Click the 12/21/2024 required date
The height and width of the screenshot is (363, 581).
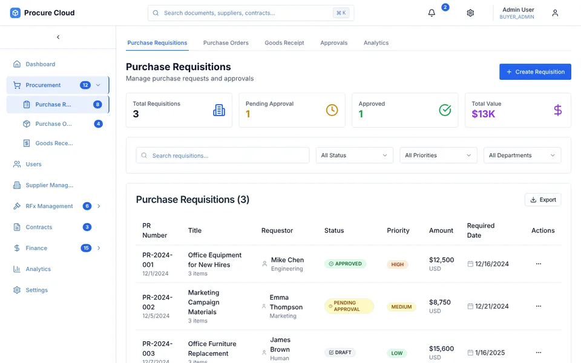point(491,306)
